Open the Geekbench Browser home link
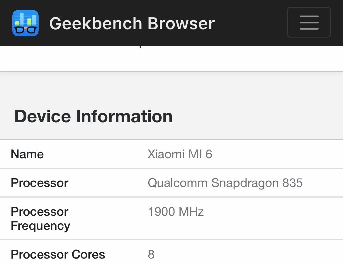The image size is (343, 265). [x=132, y=23]
